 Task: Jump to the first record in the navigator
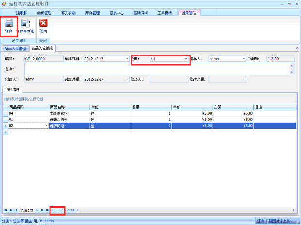tap(5, 210)
